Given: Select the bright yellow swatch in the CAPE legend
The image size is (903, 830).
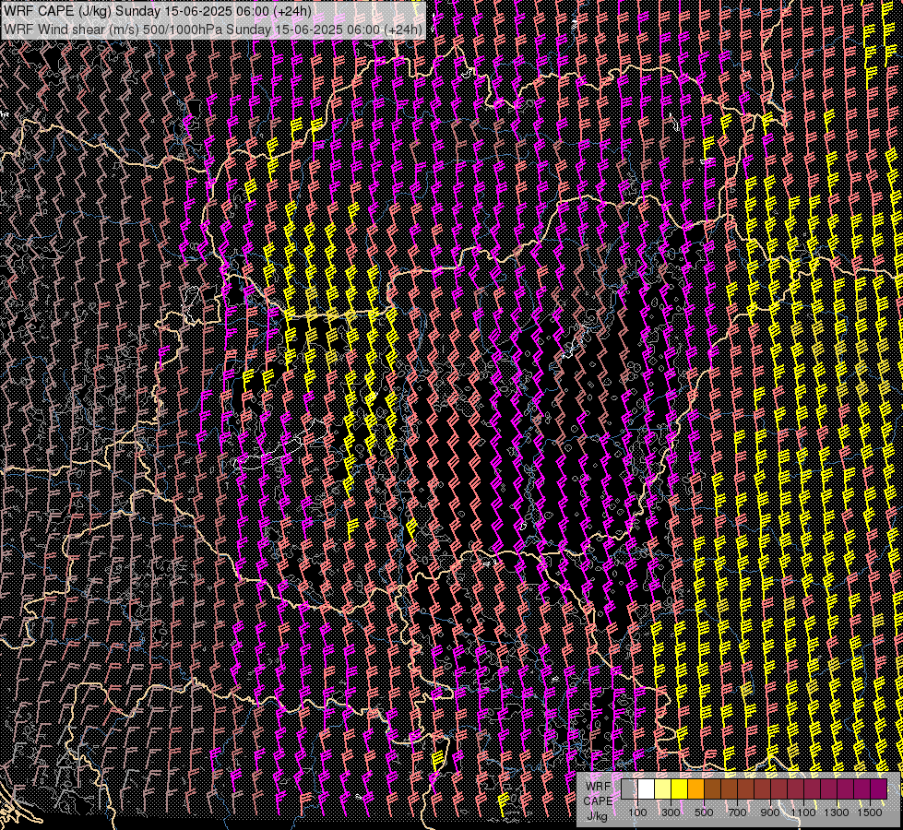Looking at the screenshot, I should click(680, 789).
